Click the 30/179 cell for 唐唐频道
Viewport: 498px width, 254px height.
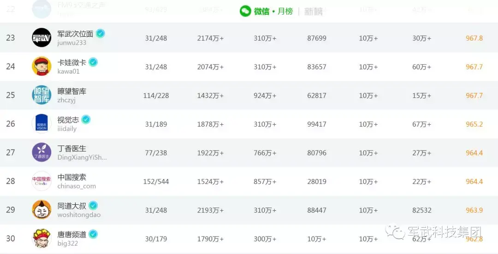(x=156, y=239)
